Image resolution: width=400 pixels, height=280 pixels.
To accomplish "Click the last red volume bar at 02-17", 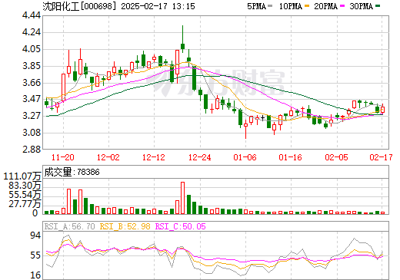I will tap(382, 212).
